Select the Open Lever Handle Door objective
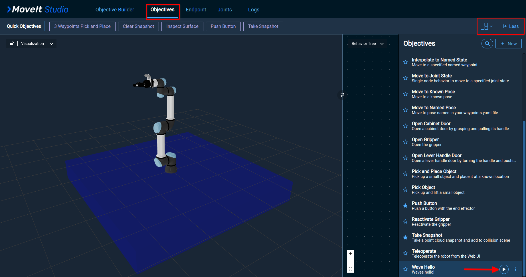This screenshot has width=526, height=277. [460, 158]
